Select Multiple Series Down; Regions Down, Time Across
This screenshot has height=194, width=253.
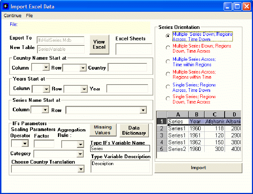tap(168, 48)
